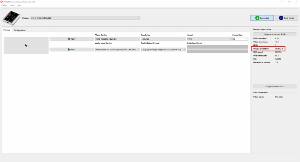The height and width of the screenshot is (162, 300).
Task: Start video preview with top PLAY button
Action: 72,39
